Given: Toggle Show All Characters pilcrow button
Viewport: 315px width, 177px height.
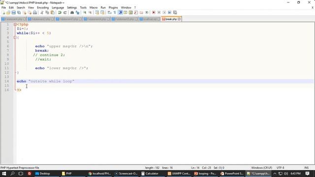Looking at the screenshot, I should pyautogui.click(x=115, y=12).
